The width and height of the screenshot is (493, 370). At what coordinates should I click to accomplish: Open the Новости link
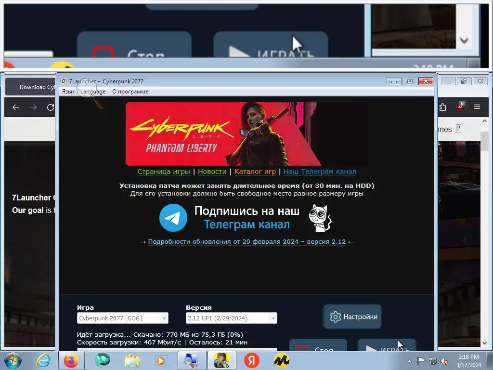coord(212,172)
